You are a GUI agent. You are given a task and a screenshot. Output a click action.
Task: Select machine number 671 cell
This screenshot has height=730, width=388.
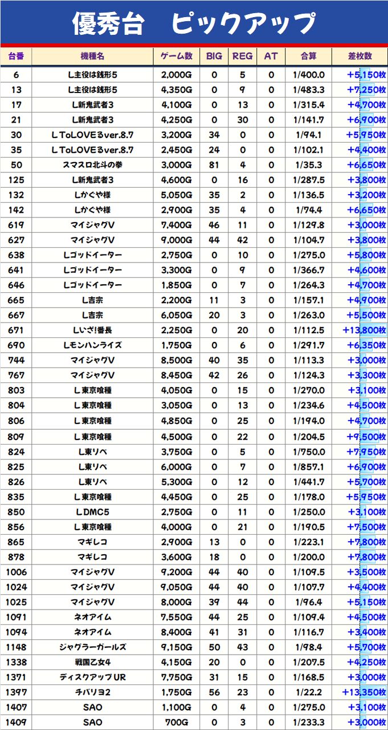(16, 330)
